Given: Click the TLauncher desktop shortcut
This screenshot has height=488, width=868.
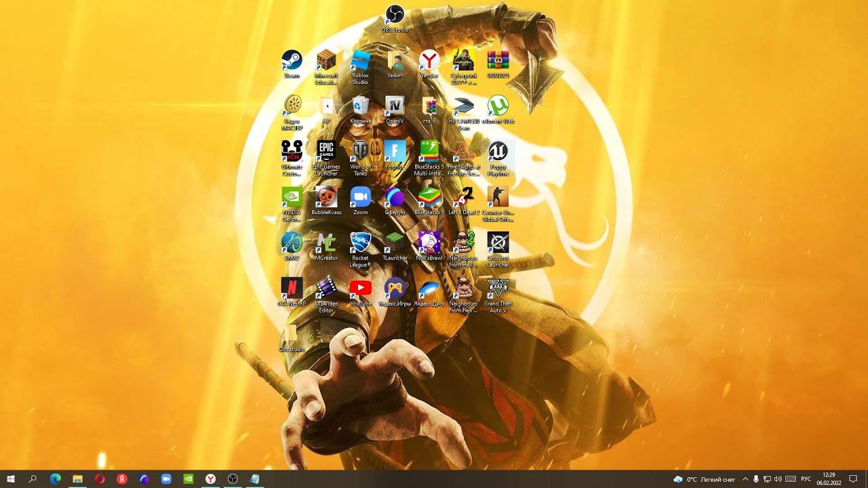Looking at the screenshot, I should [395, 247].
